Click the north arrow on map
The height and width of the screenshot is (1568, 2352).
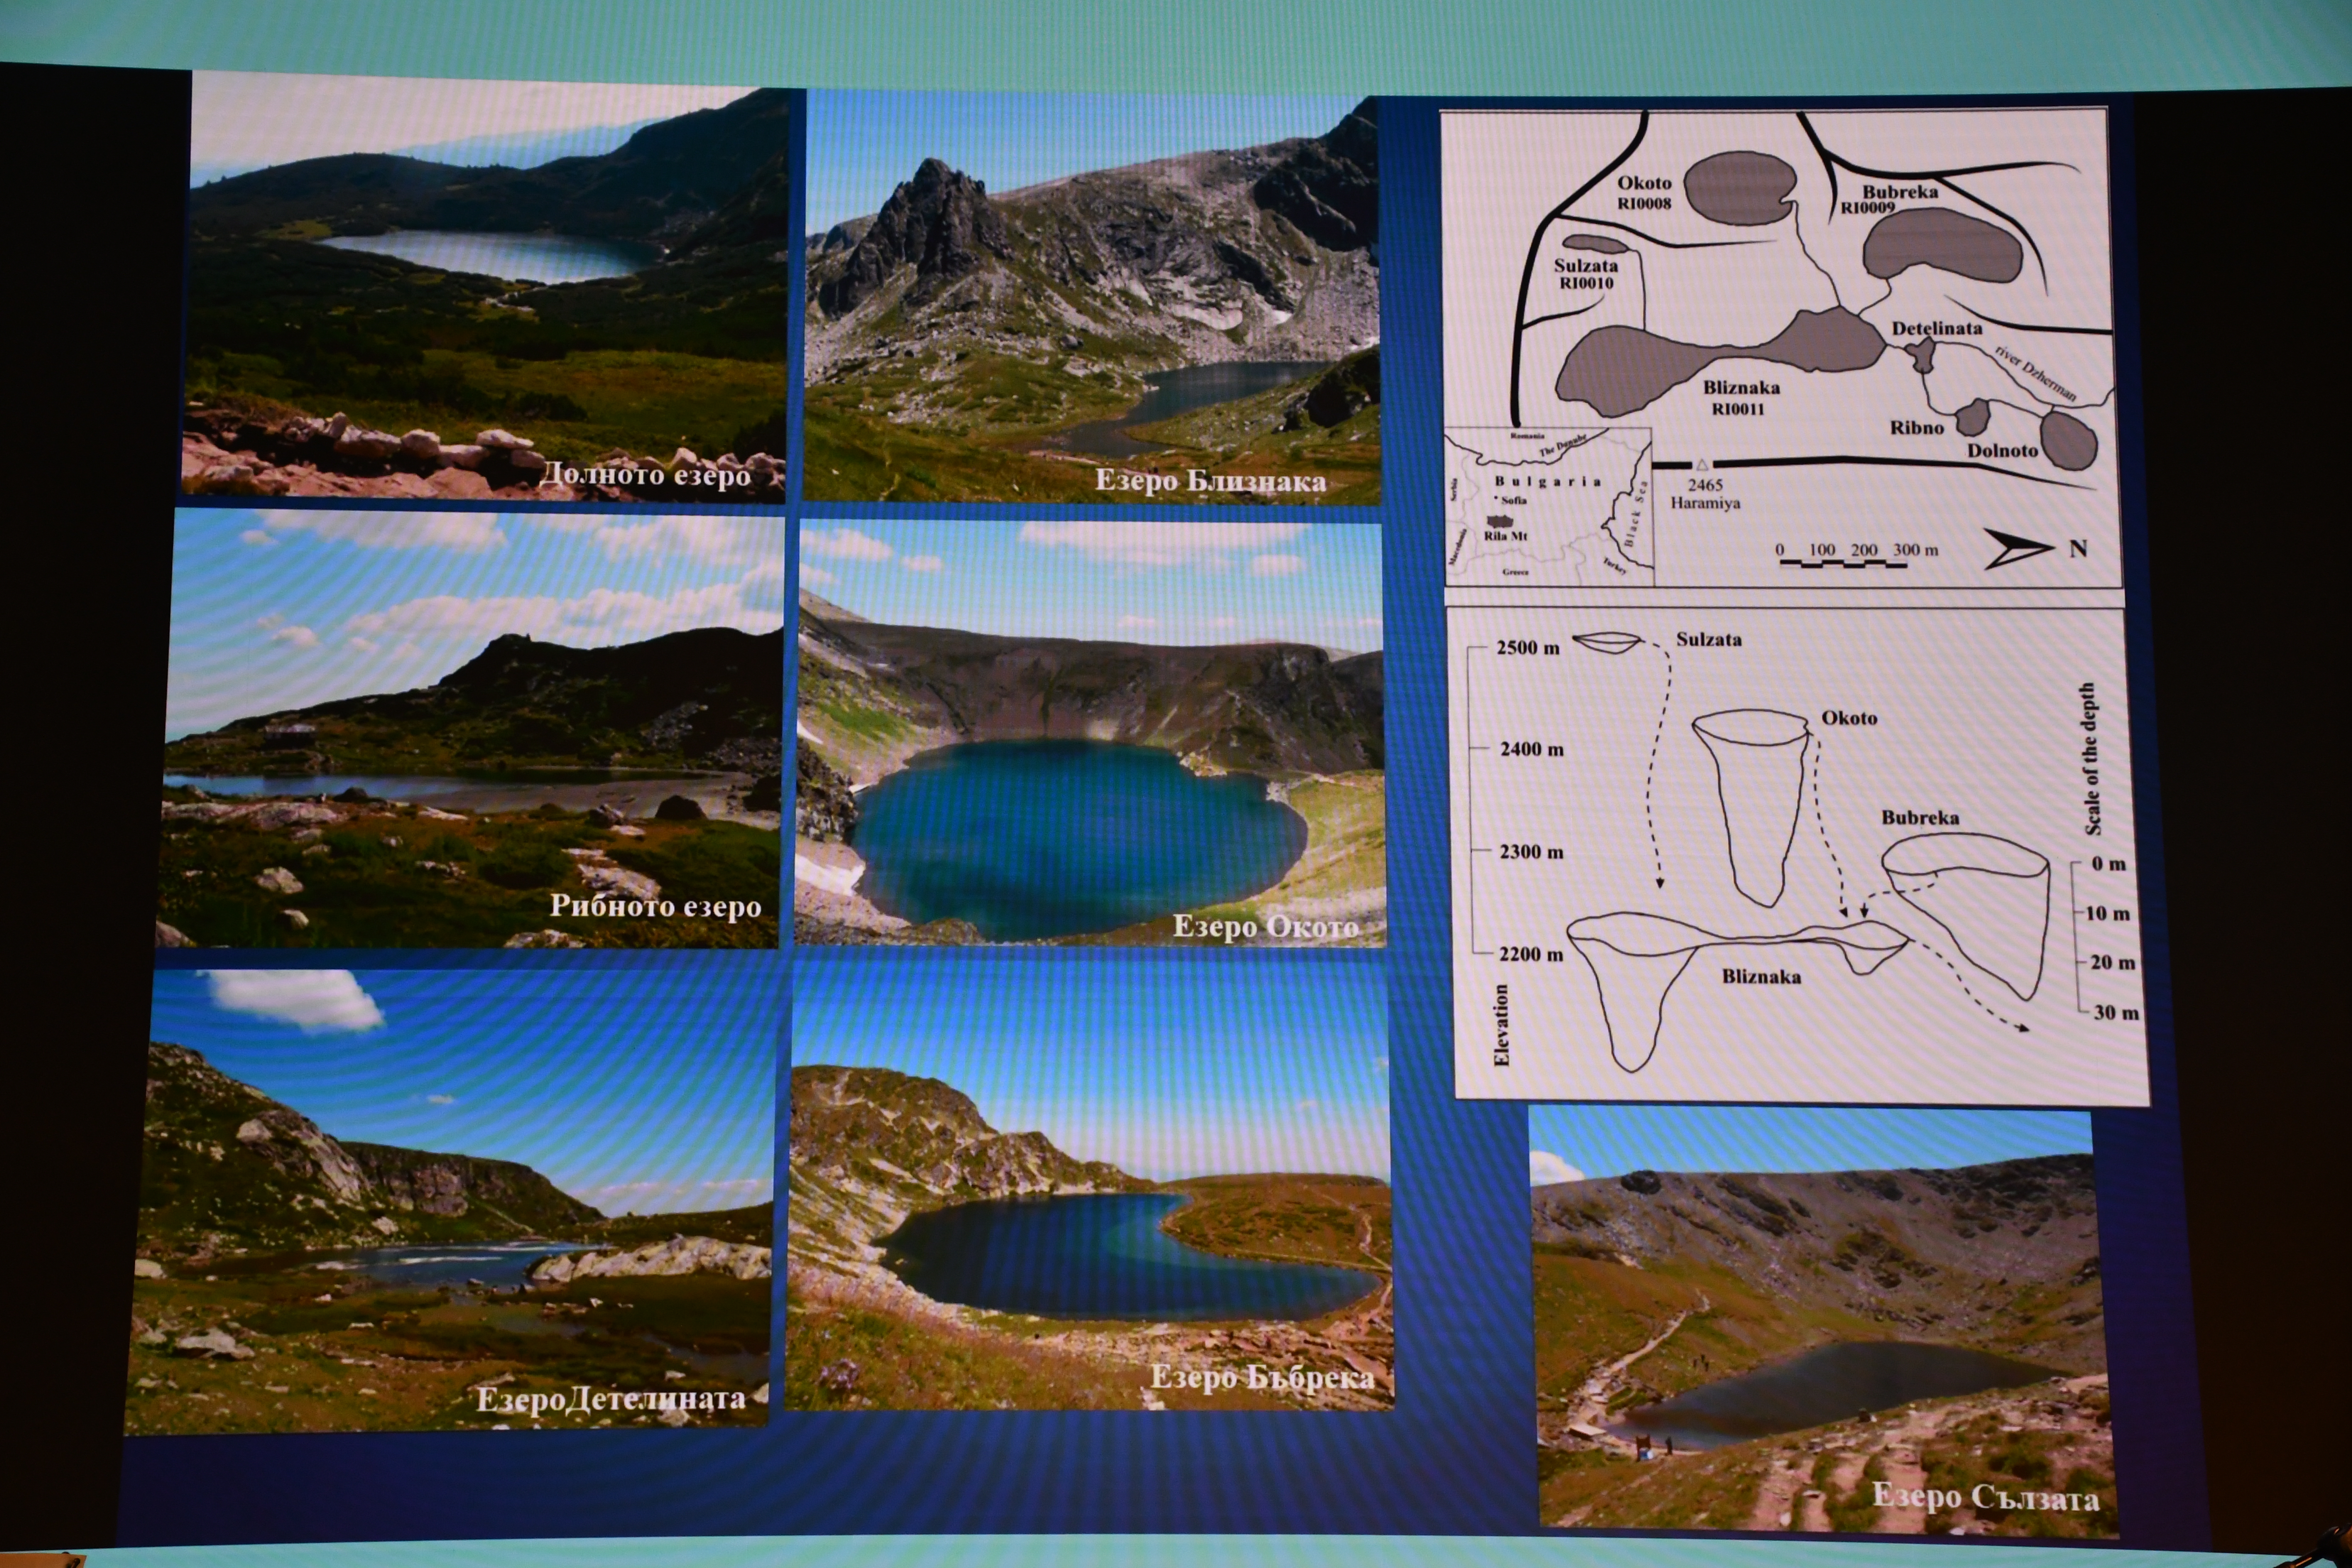(x=2019, y=549)
